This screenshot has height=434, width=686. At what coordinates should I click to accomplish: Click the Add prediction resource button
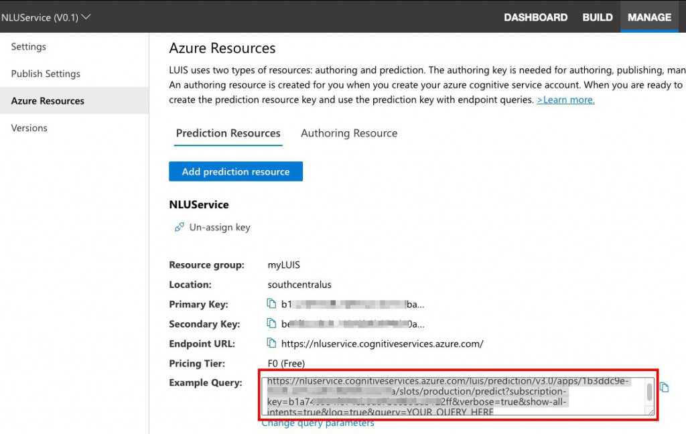tap(236, 171)
